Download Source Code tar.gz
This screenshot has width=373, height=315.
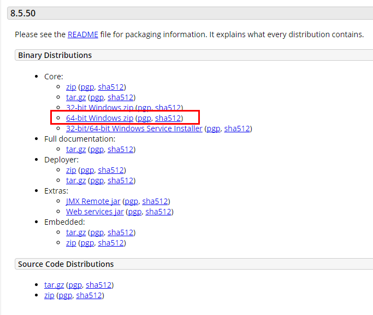point(54,285)
